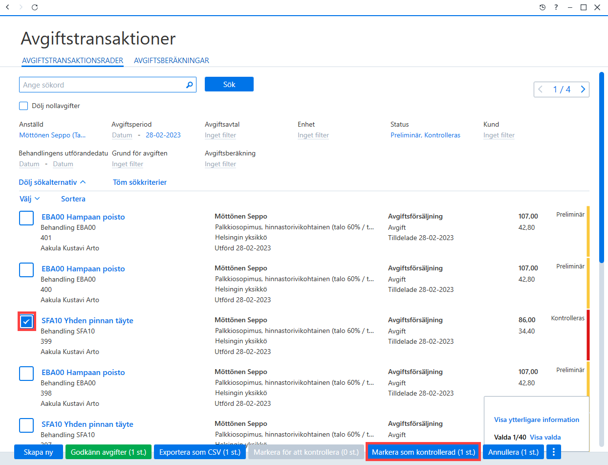Open Avgiftsavtal Inget filter
The width and height of the screenshot is (608, 465).
click(220, 135)
